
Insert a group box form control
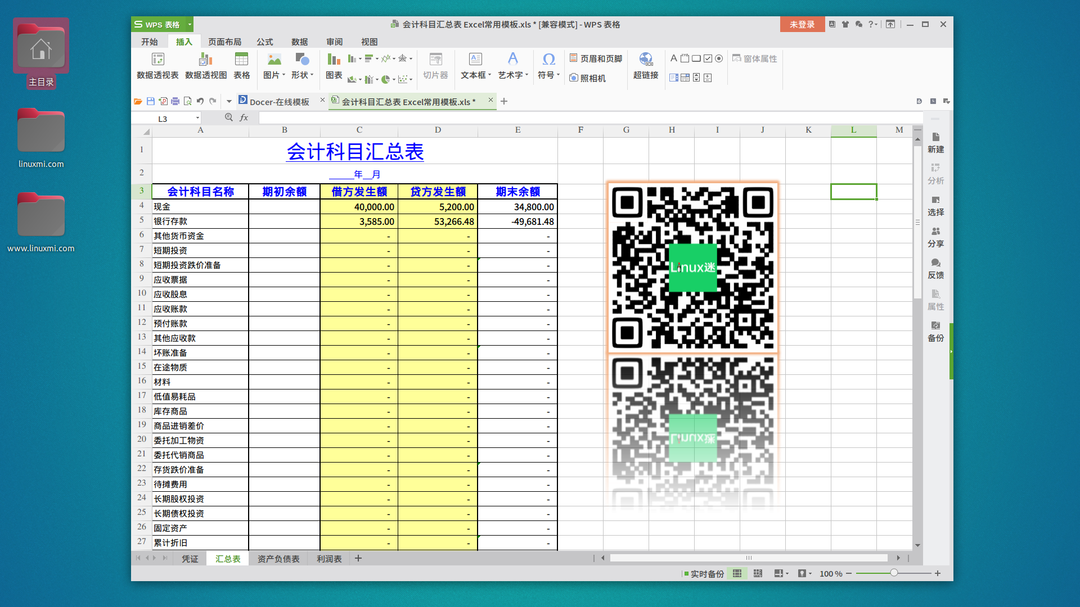pos(685,58)
